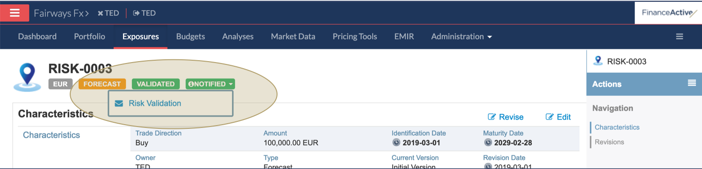Open the red hamburger menu button
The height and width of the screenshot is (169, 702).
tap(15, 13)
